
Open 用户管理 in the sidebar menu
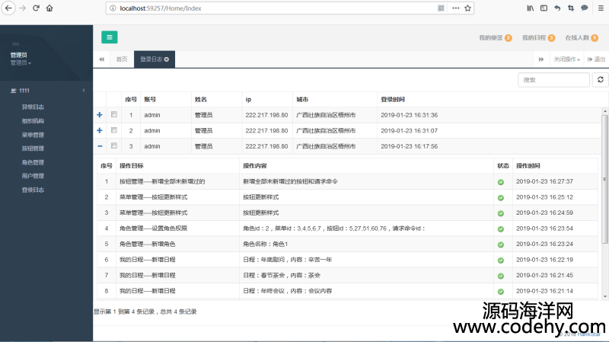(x=33, y=176)
